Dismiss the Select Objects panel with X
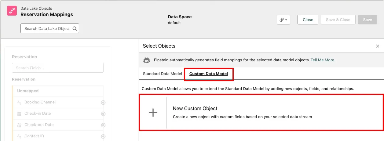 point(378,46)
